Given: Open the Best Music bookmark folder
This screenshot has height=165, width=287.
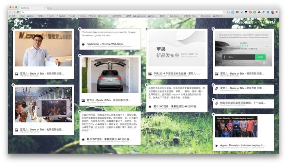Looking at the screenshot, I should coord(175,16).
